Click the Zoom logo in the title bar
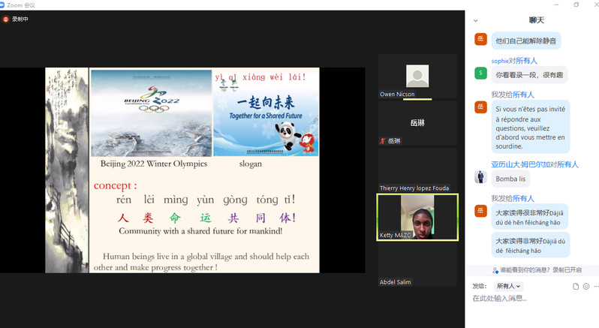The height and width of the screenshot is (328, 599). point(4,5)
